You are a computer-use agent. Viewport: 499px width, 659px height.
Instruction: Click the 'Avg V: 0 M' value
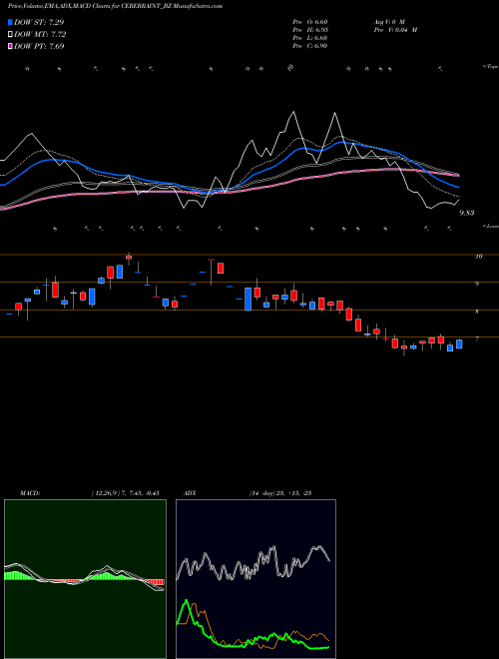tap(389, 22)
